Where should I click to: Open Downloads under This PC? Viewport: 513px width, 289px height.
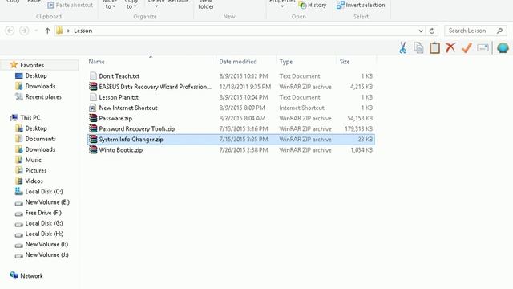(x=40, y=149)
